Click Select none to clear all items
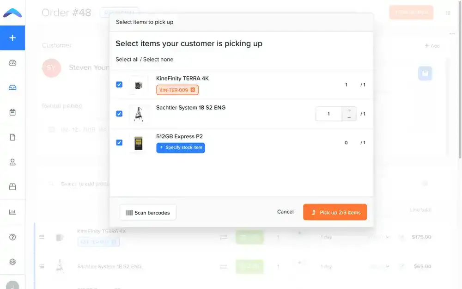The width and height of the screenshot is (462, 289). click(x=159, y=59)
